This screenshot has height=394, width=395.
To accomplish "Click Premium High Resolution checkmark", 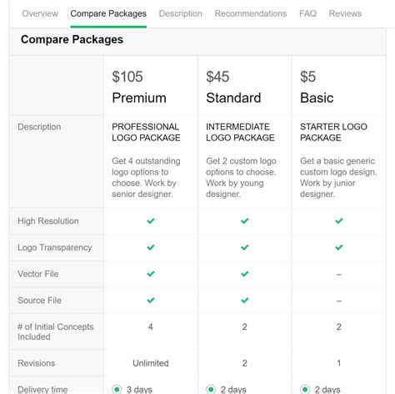I will 151,221.
